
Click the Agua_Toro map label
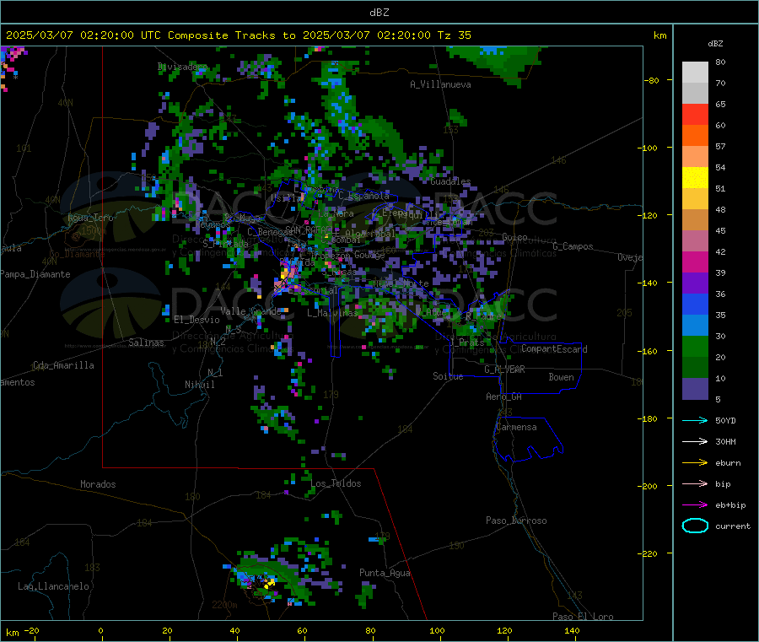pos(90,218)
